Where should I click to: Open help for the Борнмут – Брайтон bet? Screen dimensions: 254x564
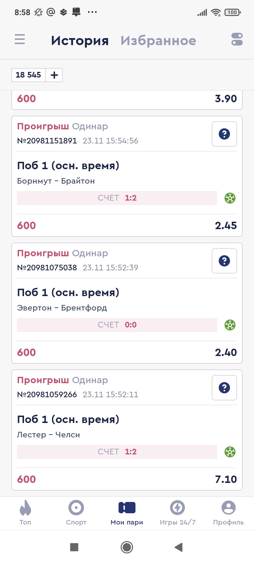pos(224,134)
